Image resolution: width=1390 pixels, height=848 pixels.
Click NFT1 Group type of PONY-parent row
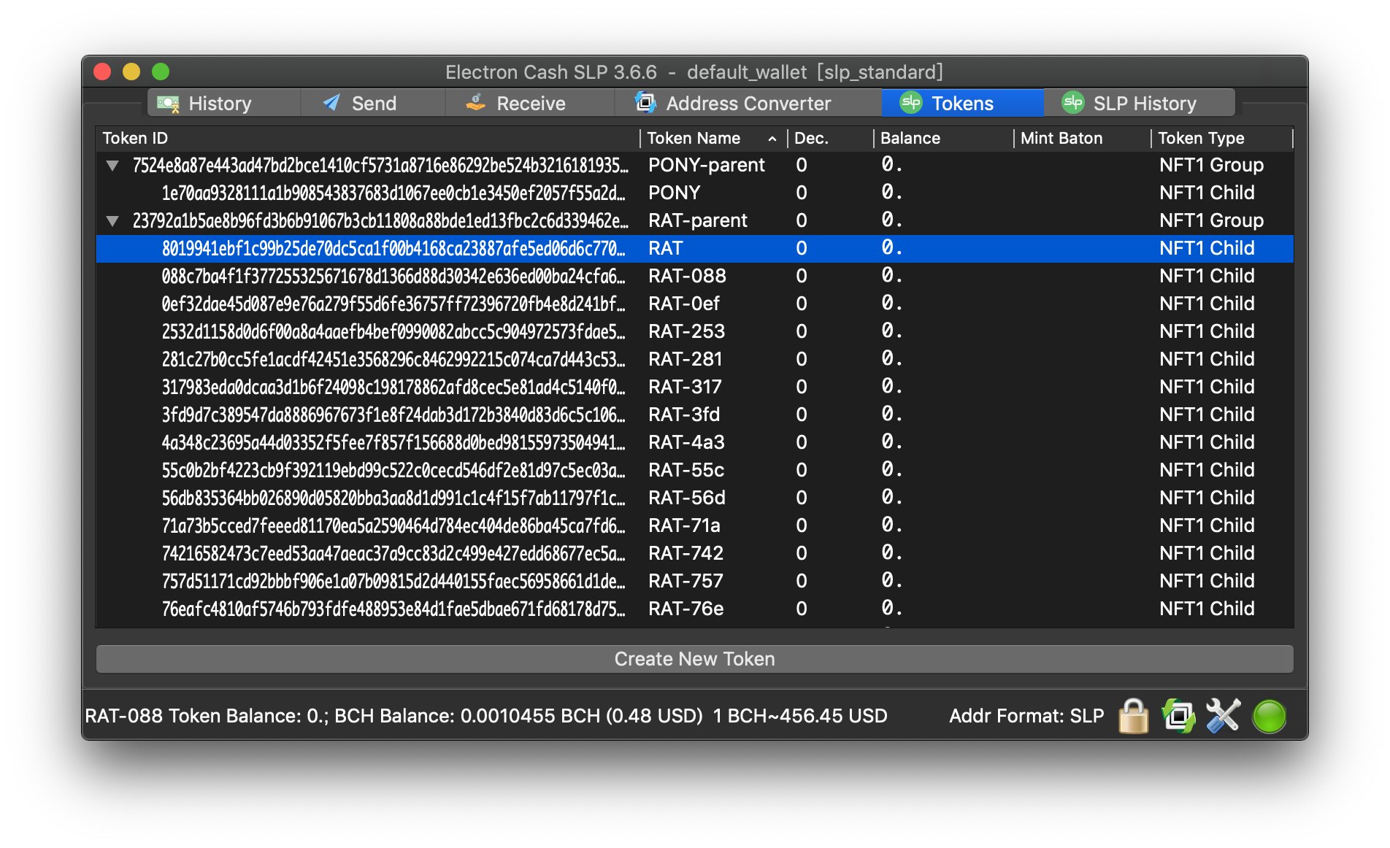click(1211, 166)
